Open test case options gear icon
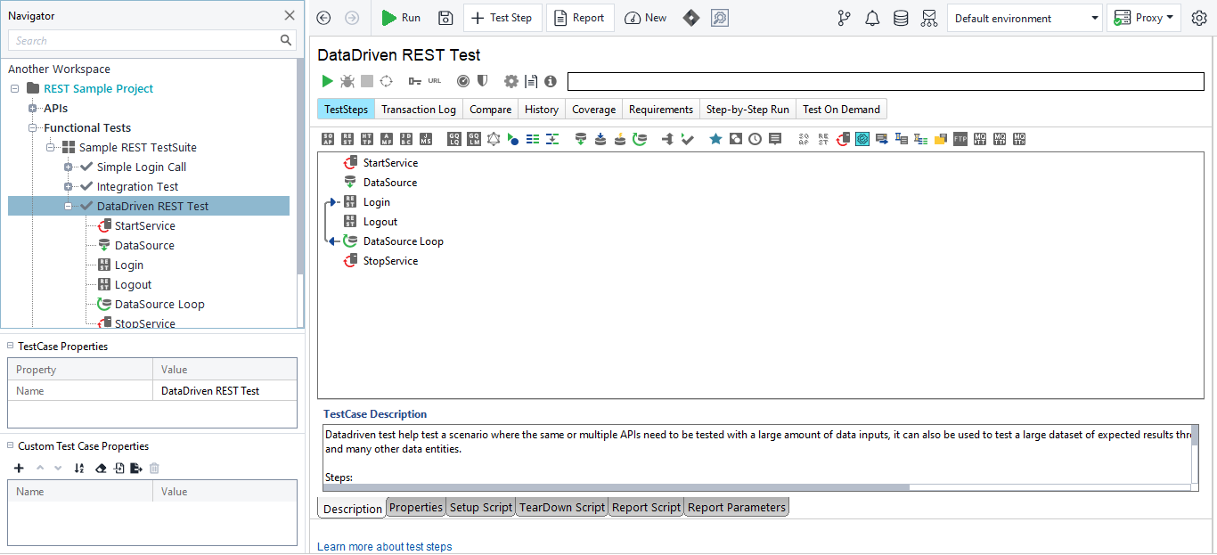The width and height of the screenshot is (1217, 555). coord(510,81)
